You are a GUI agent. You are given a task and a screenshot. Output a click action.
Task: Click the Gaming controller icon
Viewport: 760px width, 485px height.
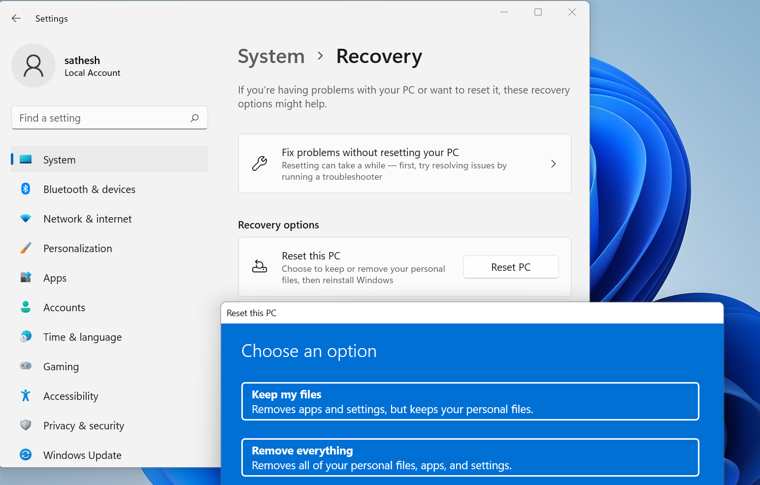pos(26,366)
